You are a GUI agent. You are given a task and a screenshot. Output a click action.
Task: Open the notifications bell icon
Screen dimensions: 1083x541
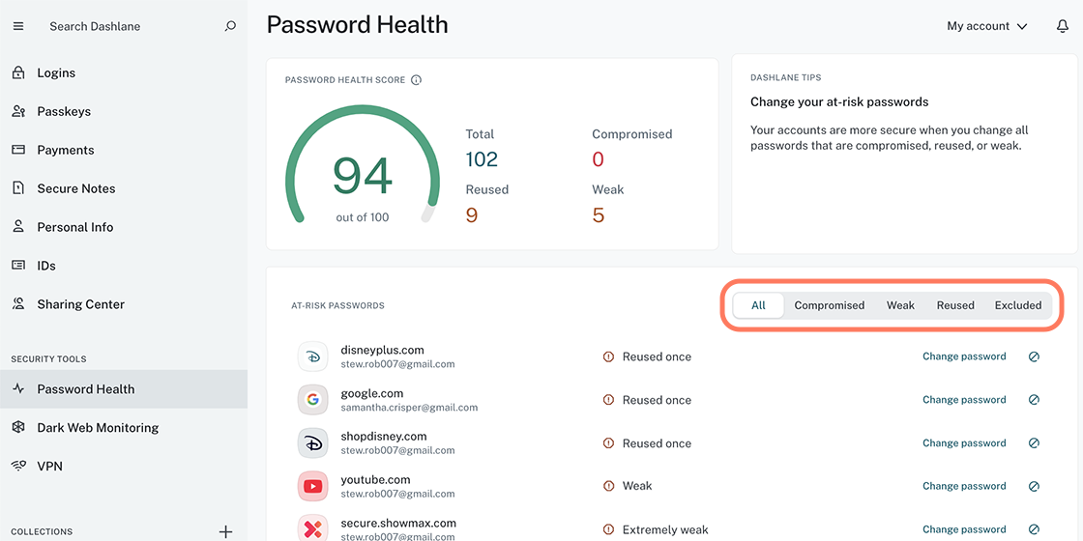pos(1063,26)
